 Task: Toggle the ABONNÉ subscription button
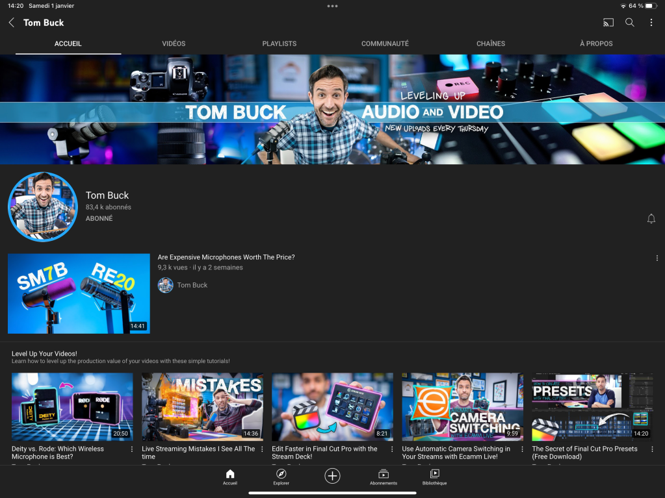point(99,219)
